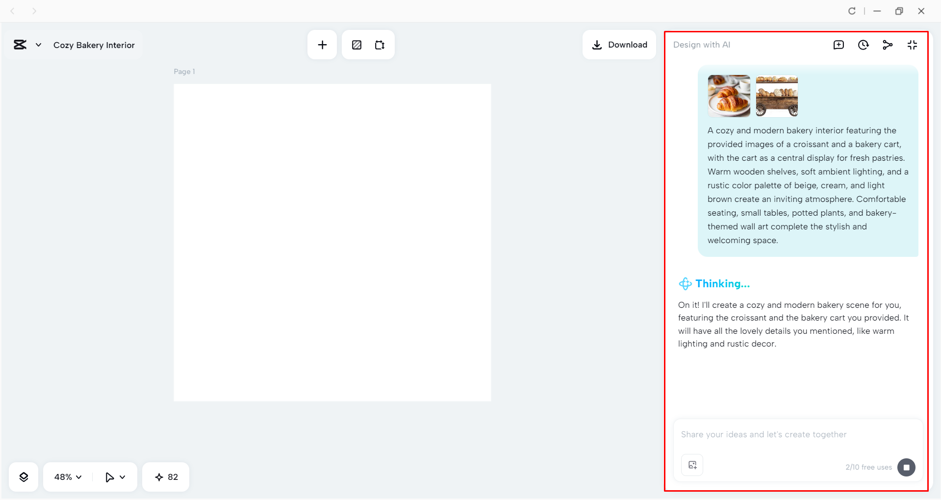Image resolution: width=941 pixels, height=500 pixels.
Task: Open the croissant image thumbnail
Action: coord(729,96)
